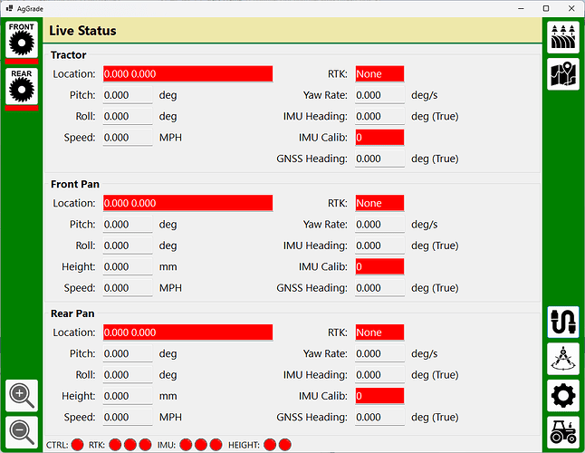Click the first RTK status indicator light
This screenshot has height=453, width=585.
point(115,444)
